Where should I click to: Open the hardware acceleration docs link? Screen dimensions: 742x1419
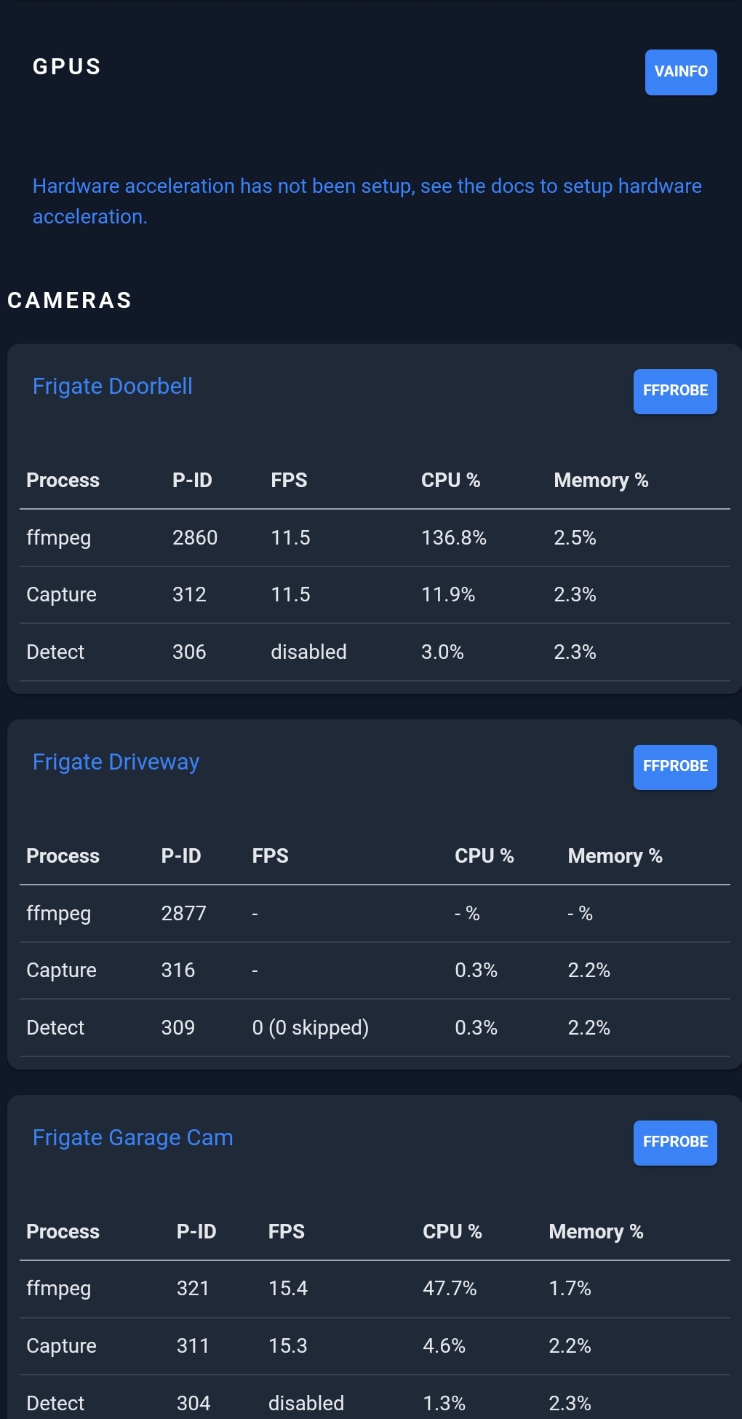click(367, 201)
